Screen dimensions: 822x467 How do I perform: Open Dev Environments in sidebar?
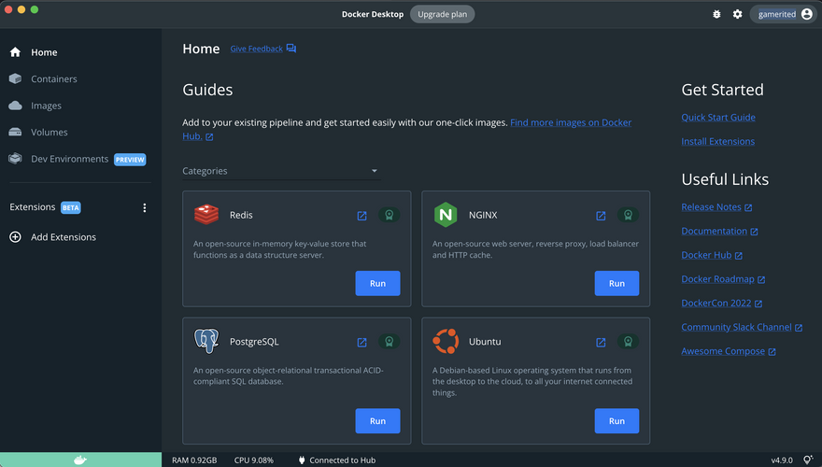click(x=69, y=159)
